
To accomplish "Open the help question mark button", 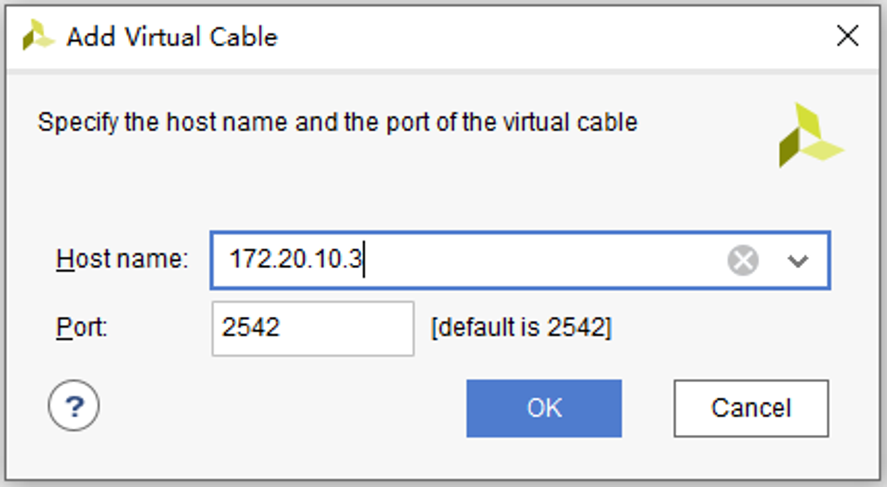I will click(74, 405).
